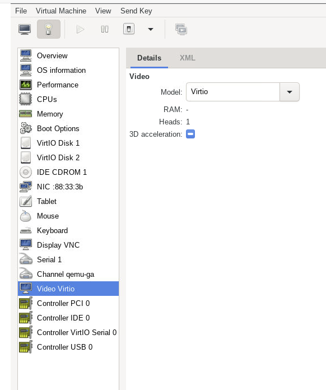The width and height of the screenshot is (326, 390).
Task: Pause the virtual machine
Action: point(105,29)
